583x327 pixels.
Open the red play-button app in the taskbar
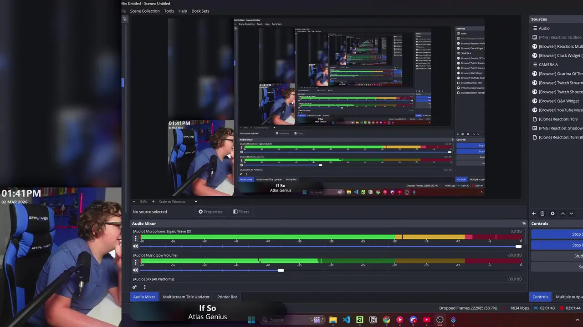point(399,320)
